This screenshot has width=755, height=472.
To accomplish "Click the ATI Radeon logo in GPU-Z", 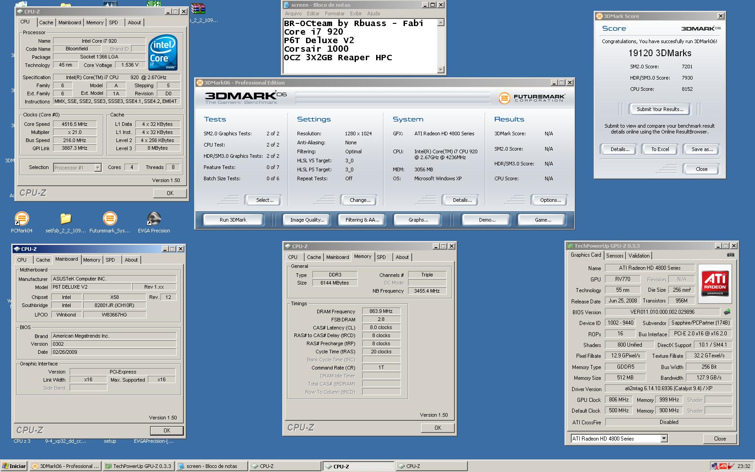I will [x=715, y=283].
